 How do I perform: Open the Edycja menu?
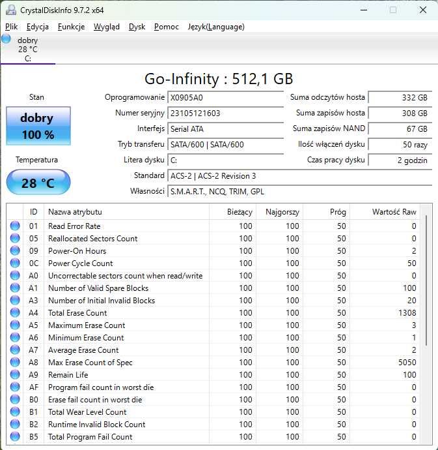(38, 27)
